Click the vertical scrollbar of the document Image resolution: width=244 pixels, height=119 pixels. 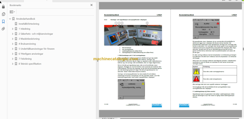tap(243, 49)
